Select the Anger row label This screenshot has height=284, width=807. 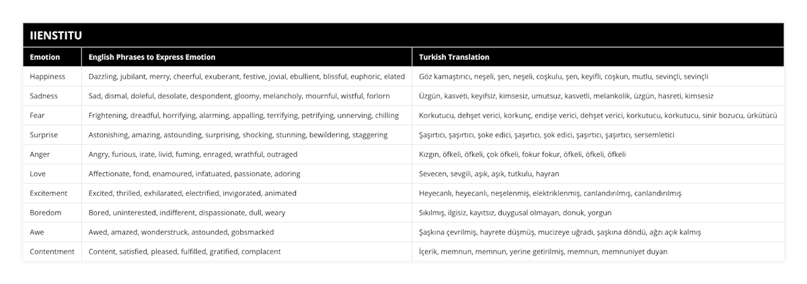(x=40, y=154)
